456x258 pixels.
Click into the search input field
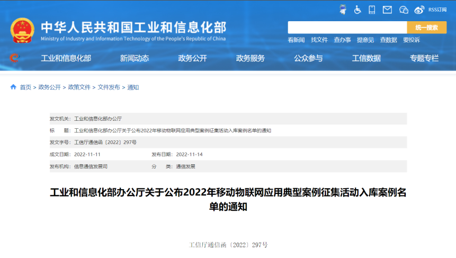tap(347, 28)
